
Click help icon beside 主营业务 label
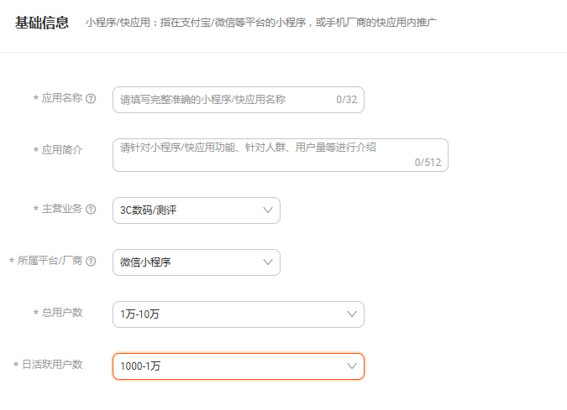91,210
